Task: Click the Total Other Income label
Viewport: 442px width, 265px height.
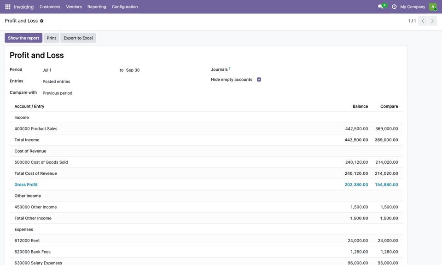Action: click(33, 218)
